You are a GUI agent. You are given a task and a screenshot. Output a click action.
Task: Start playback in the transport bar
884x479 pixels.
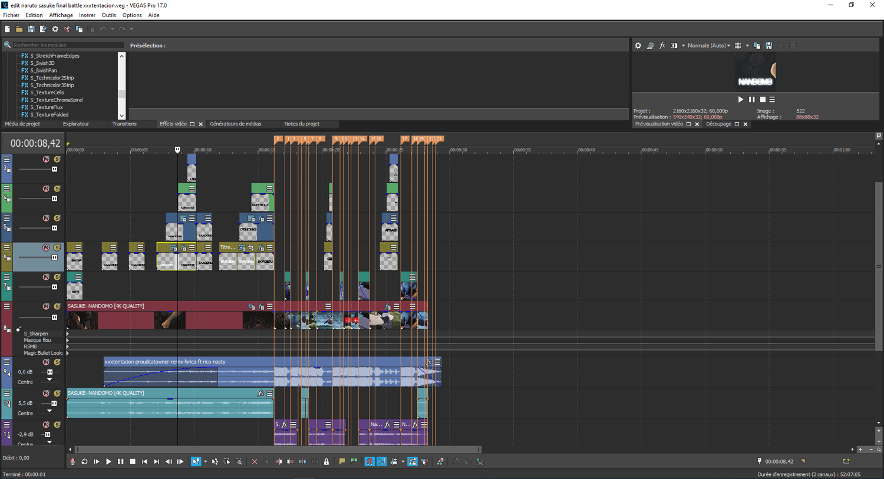click(x=108, y=462)
